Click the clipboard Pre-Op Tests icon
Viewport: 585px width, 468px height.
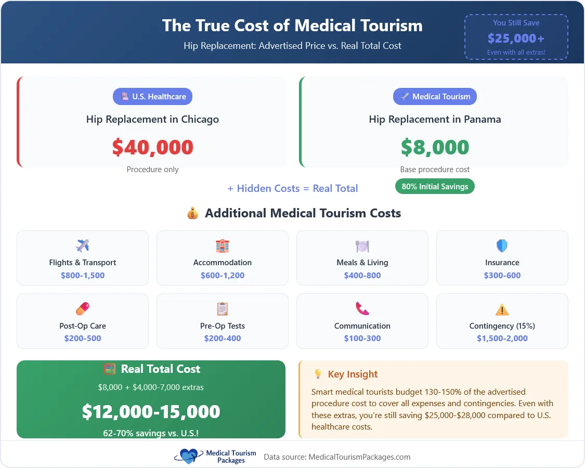tap(223, 309)
